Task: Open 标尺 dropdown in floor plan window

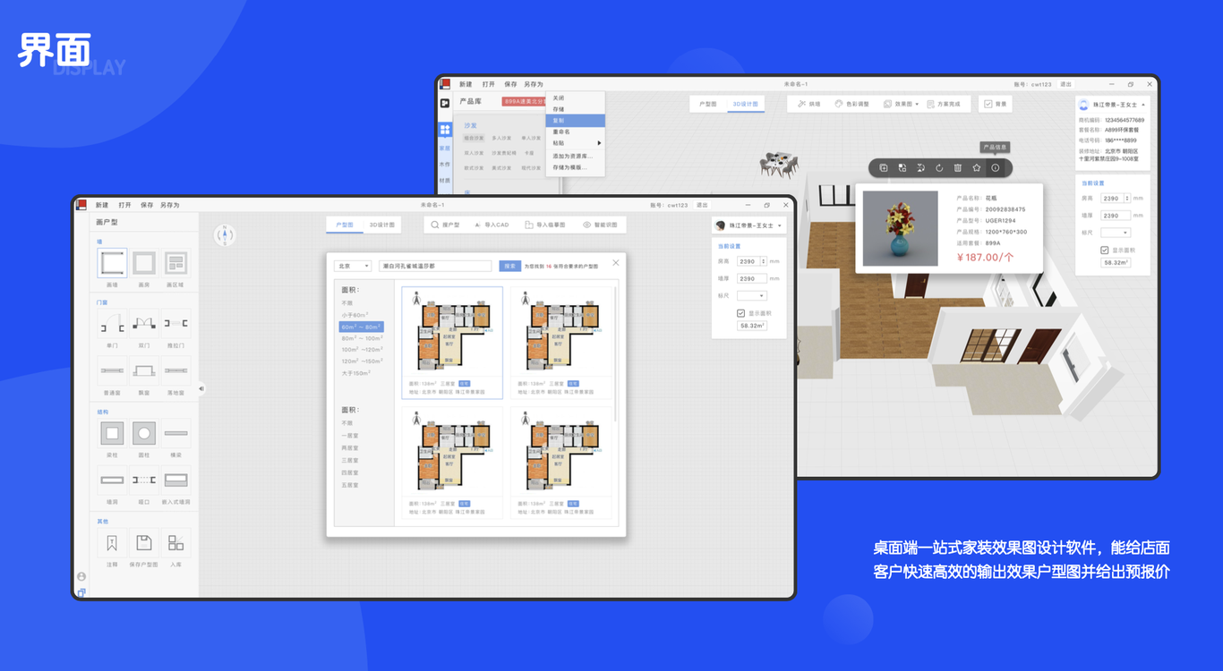Action: coord(752,295)
